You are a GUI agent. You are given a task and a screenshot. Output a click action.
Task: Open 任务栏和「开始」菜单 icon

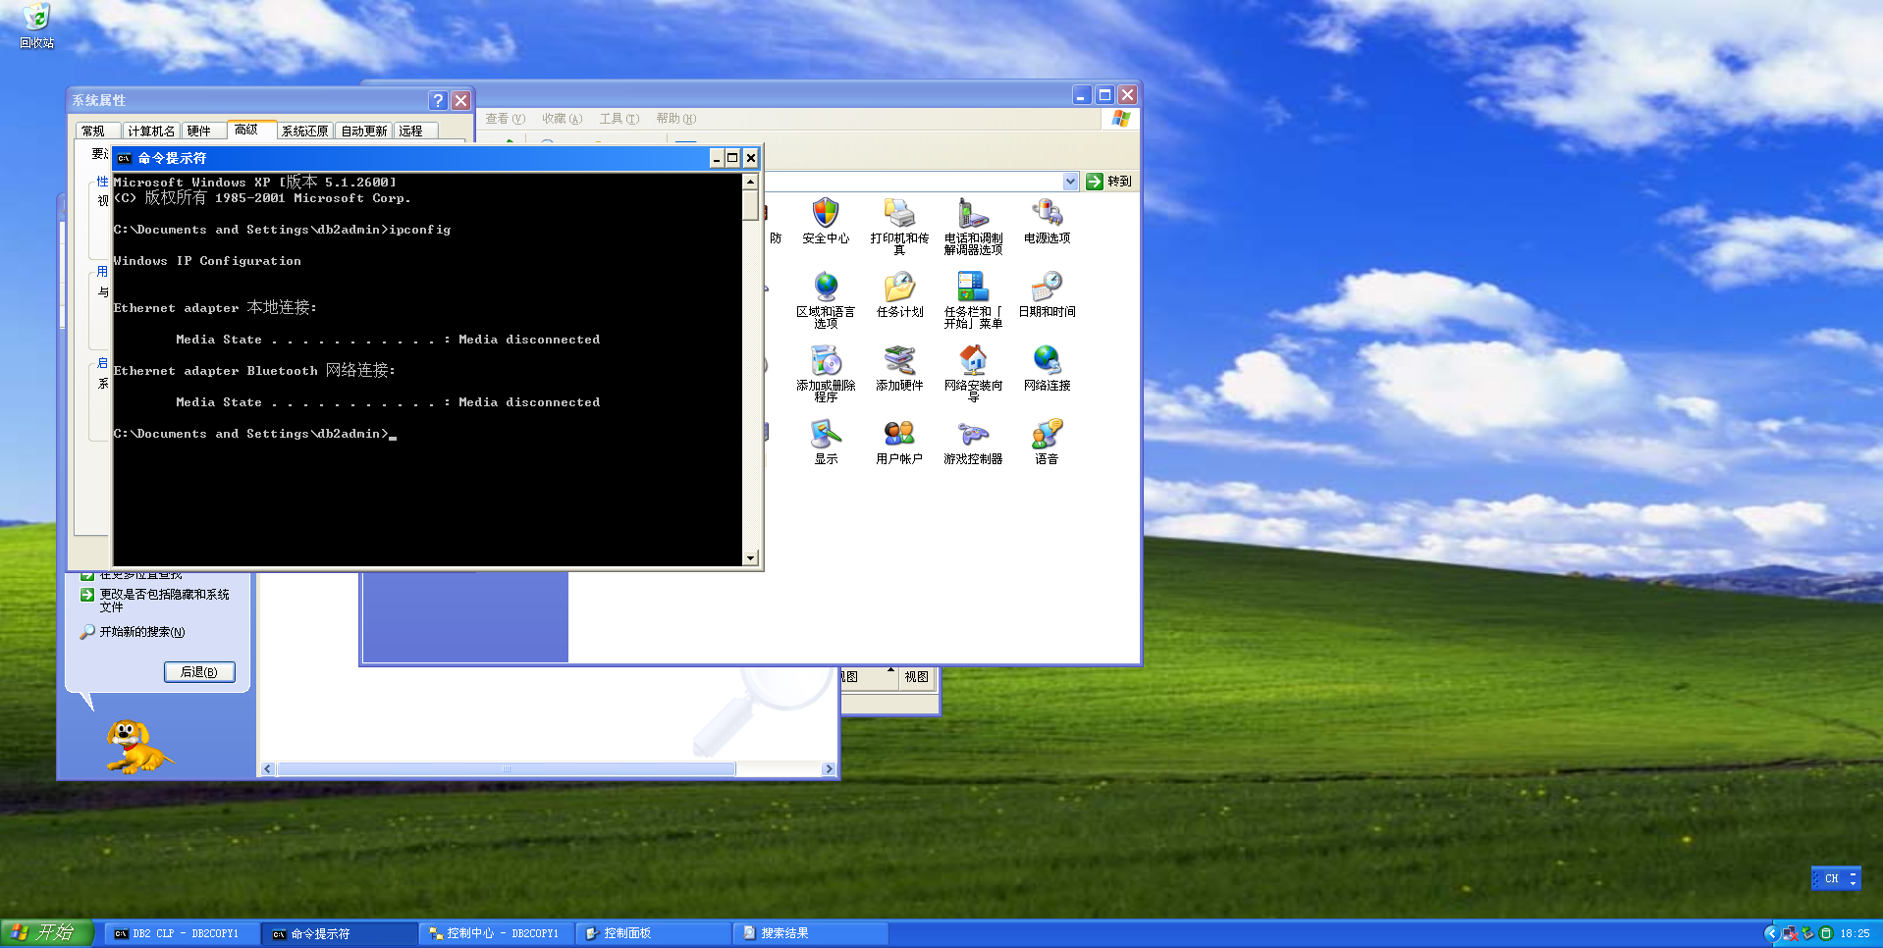973,299
